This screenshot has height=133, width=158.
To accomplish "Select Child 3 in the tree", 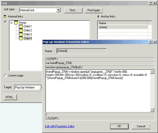I will point(28,34).
